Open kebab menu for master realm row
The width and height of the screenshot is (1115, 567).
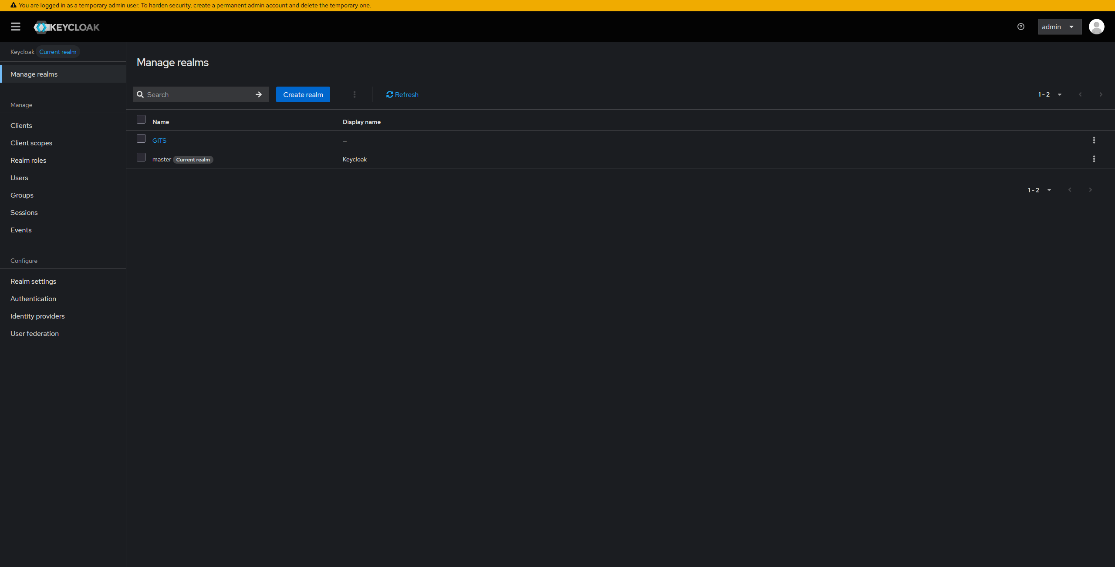coord(1094,159)
